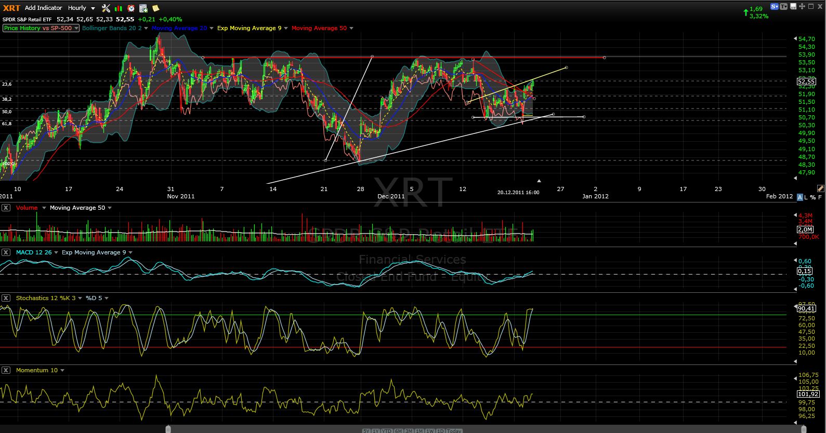Click the 23,6 Fibonacci level label
Viewport: 826px width, 433px height.
click(x=7, y=84)
